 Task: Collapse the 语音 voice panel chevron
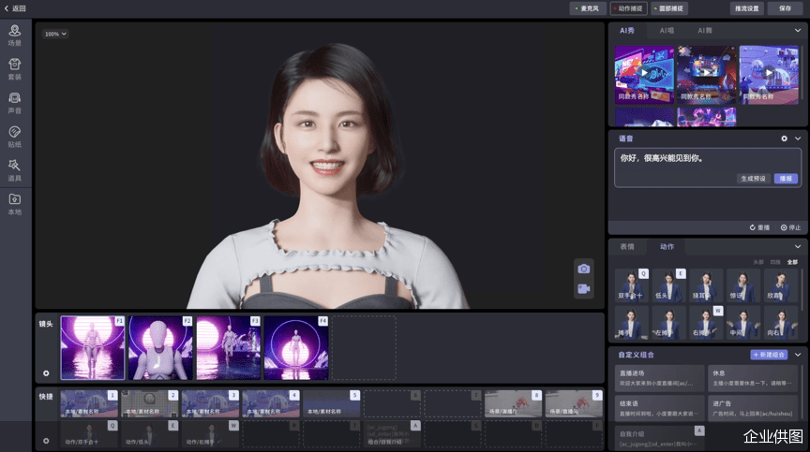798,139
